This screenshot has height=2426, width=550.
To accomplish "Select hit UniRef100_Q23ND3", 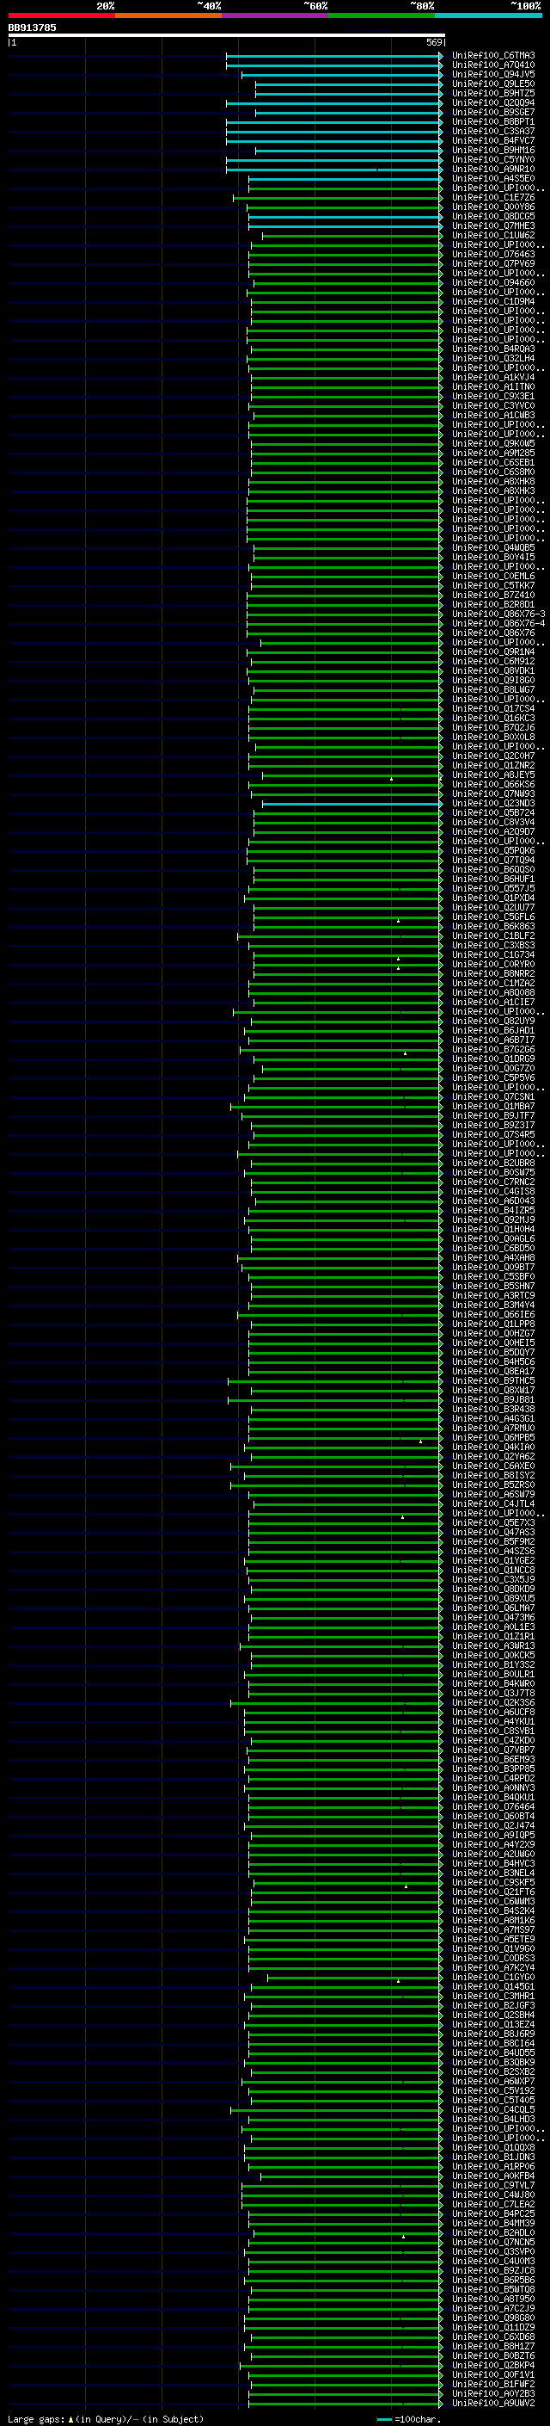I will tap(493, 803).
